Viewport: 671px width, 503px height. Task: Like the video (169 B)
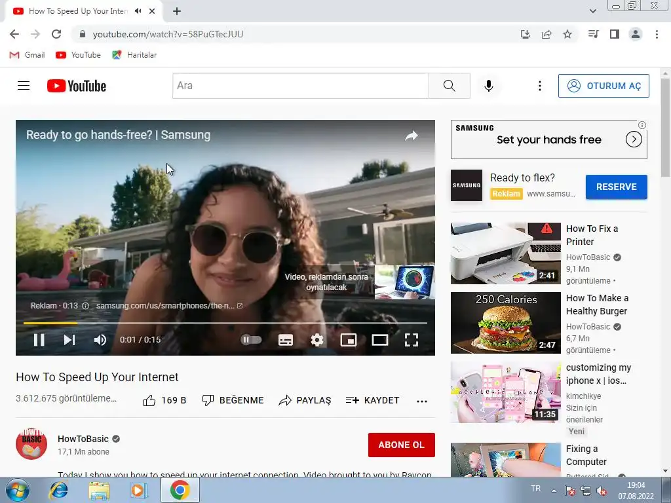point(164,400)
